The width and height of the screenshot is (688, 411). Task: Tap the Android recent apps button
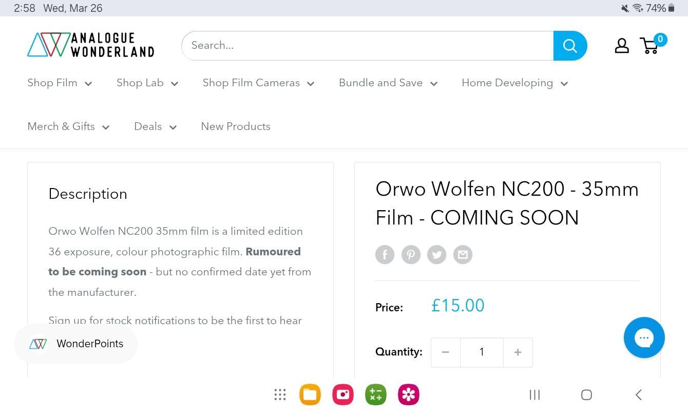(534, 395)
